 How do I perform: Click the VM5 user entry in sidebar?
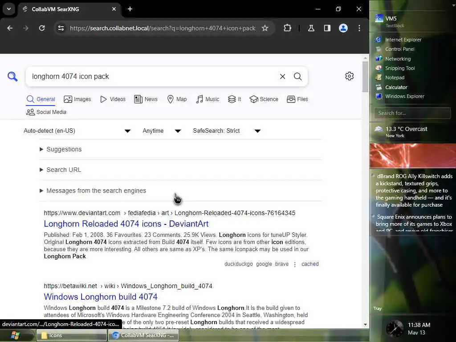tap(390, 20)
